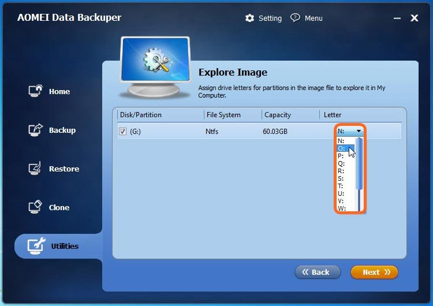Click the Restore sidebar icon
The width and height of the screenshot is (433, 306).
pyautogui.click(x=35, y=168)
